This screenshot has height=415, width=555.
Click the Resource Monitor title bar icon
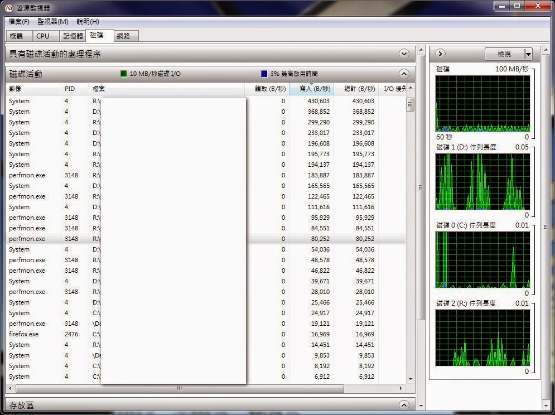point(8,7)
